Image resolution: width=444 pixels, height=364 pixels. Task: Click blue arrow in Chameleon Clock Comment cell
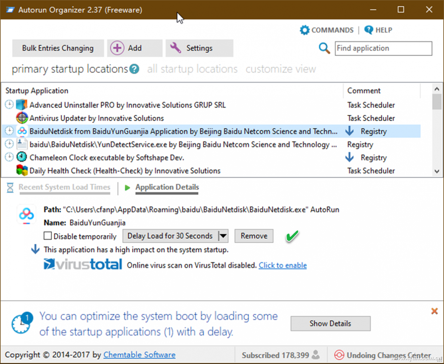tap(349, 157)
